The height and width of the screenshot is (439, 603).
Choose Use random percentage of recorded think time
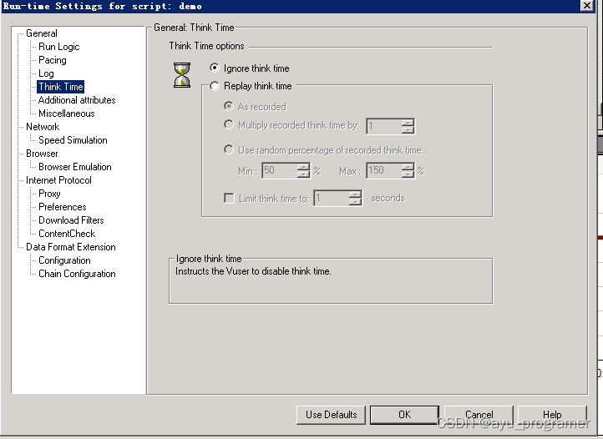click(229, 150)
